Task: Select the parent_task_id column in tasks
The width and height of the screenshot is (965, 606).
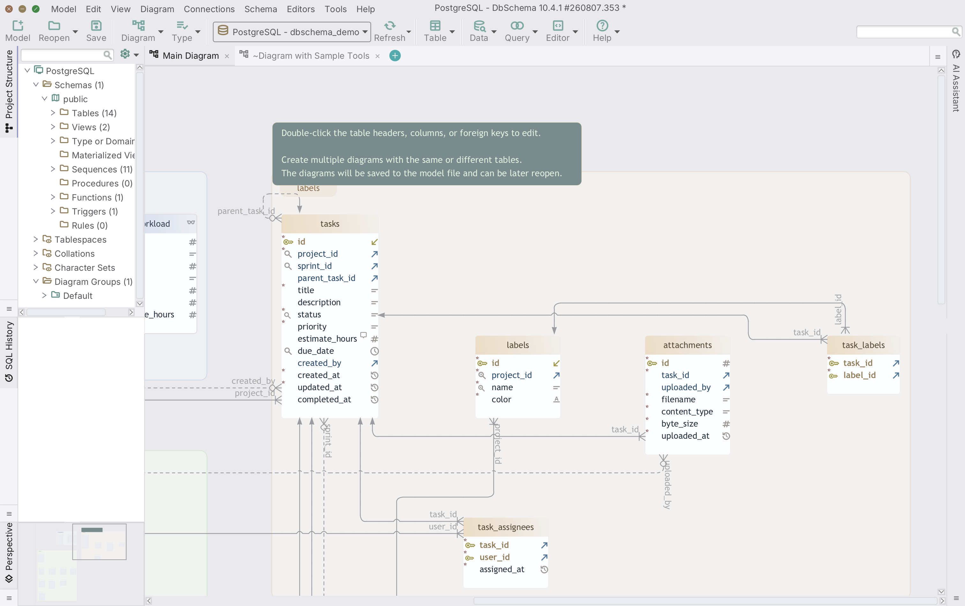Action: click(326, 278)
